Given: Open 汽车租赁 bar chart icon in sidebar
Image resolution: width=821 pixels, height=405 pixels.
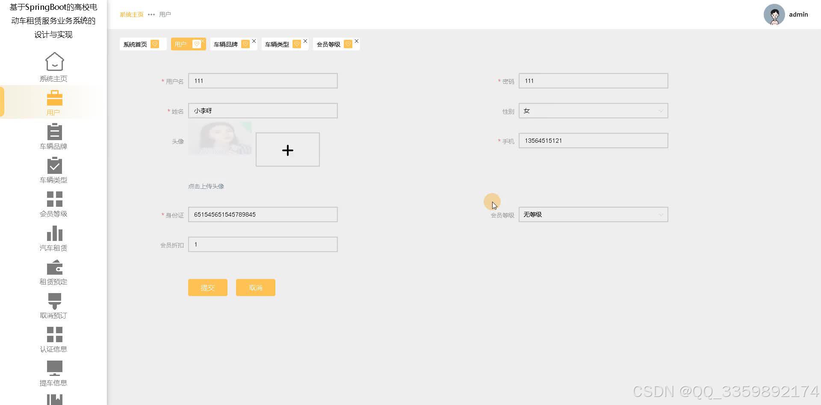Looking at the screenshot, I should (54, 233).
